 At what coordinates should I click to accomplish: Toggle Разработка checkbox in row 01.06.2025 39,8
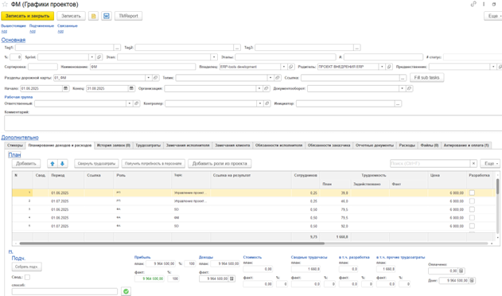pos(472,193)
